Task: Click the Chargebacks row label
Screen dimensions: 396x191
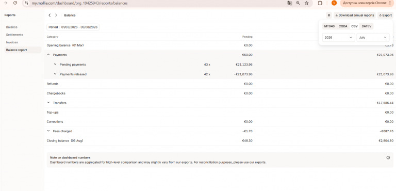Action: 56,93
